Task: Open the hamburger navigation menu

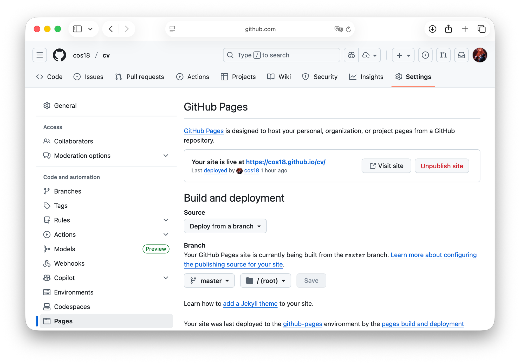Action: coord(40,55)
